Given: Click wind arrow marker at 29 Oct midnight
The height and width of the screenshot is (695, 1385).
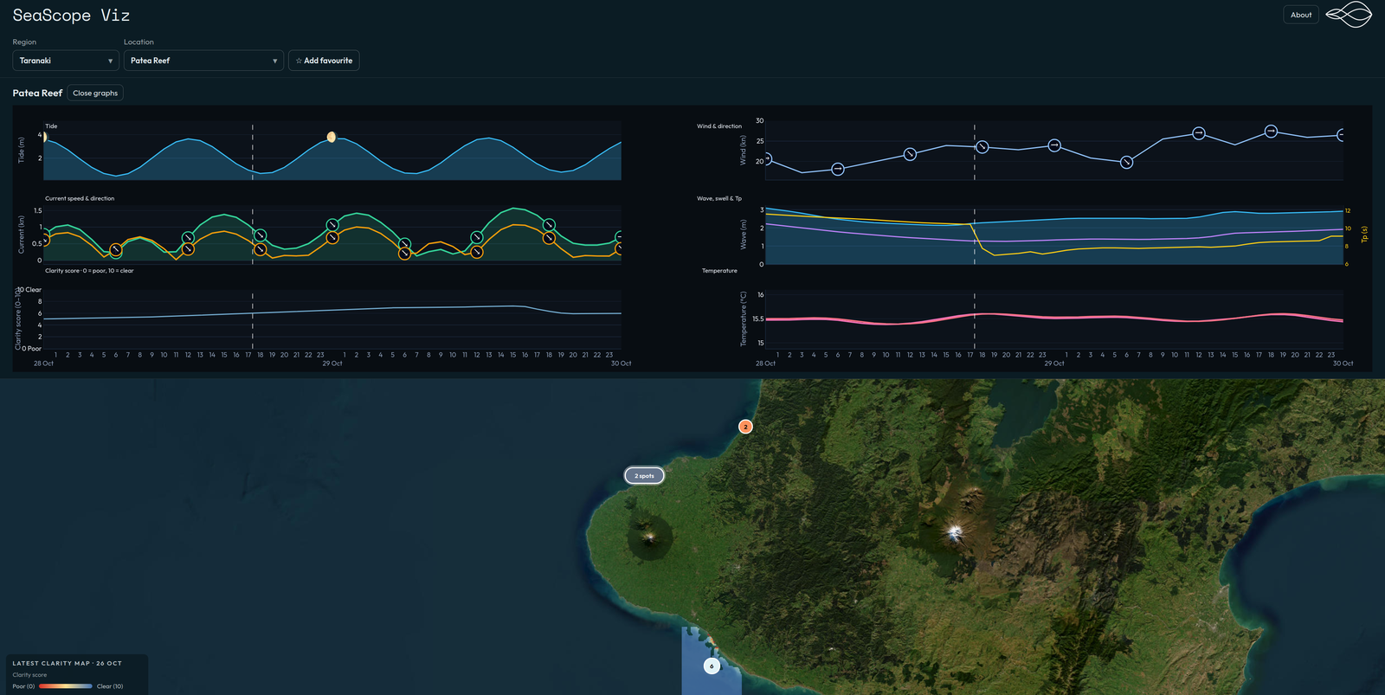Looking at the screenshot, I should click(x=1054, y=145).
